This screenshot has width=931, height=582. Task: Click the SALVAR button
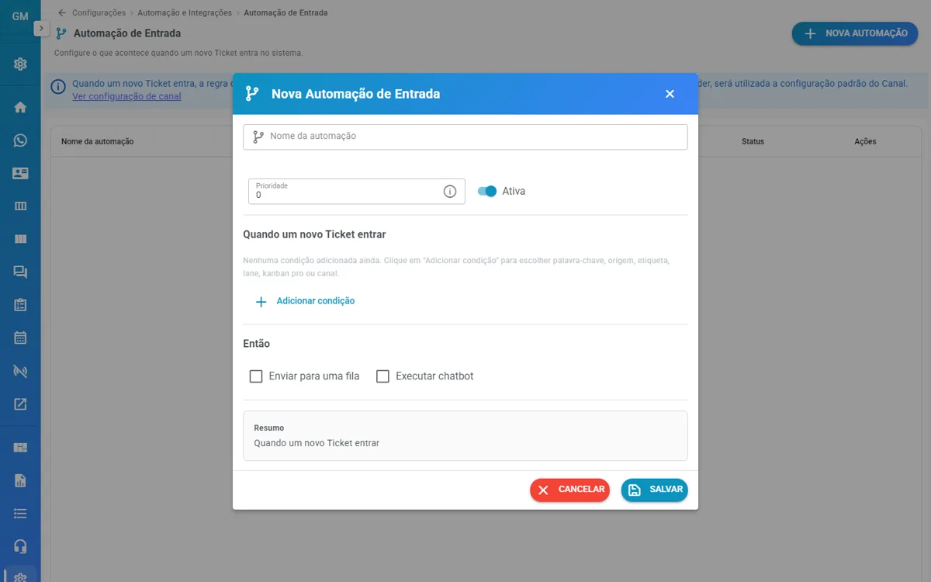(654, 490)
